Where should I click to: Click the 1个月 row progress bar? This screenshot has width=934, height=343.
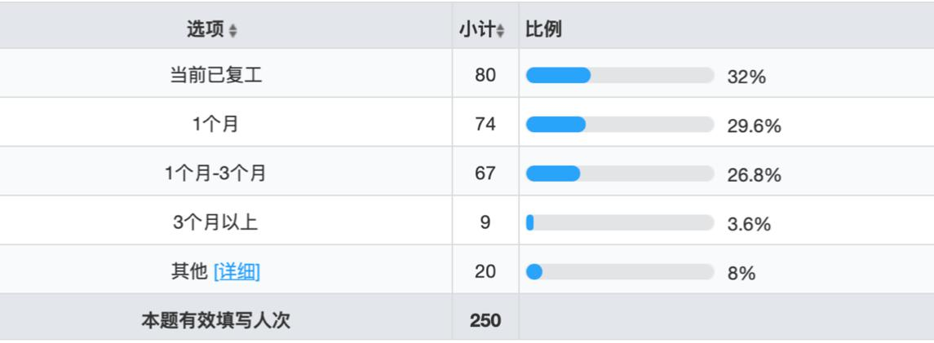[620, 125]
